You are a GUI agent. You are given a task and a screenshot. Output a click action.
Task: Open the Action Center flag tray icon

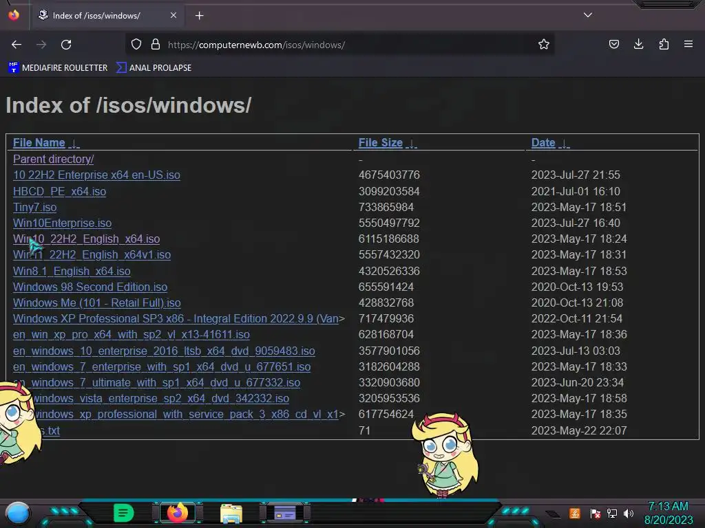pyautogui.click(x=595, y=513)
